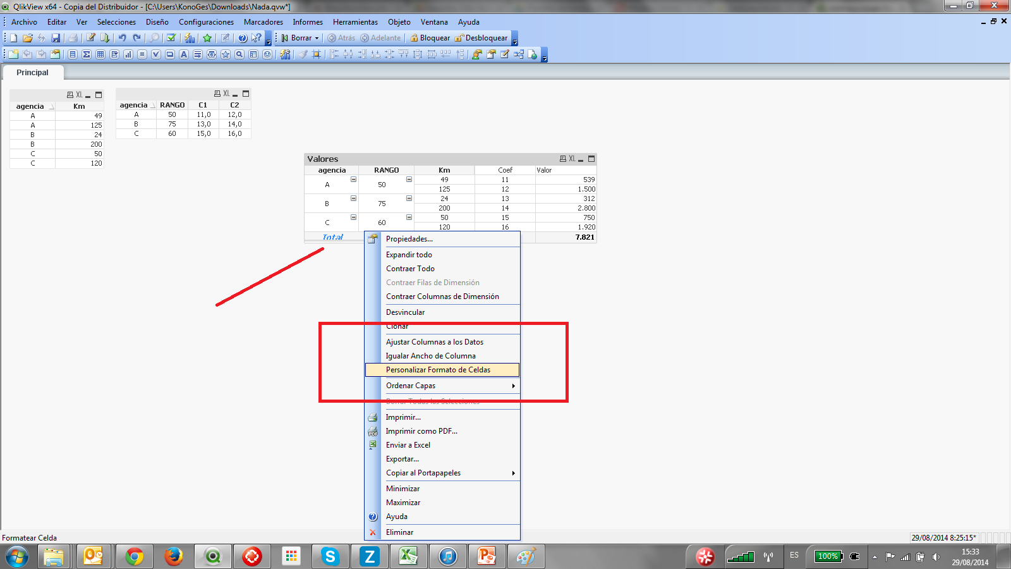
Task: Create a text object using the A icon
Action: point(184,54)
